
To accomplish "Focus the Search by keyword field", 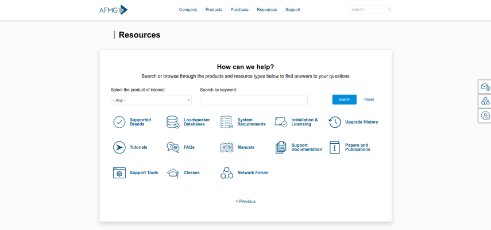I will coord(254,100).
